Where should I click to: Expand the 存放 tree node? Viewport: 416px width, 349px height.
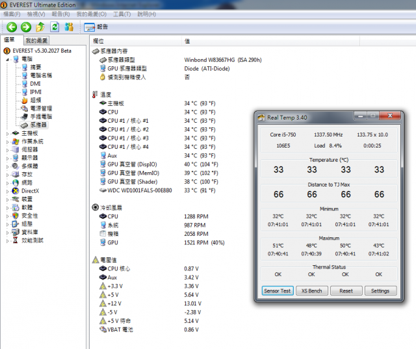click(7, 174)
